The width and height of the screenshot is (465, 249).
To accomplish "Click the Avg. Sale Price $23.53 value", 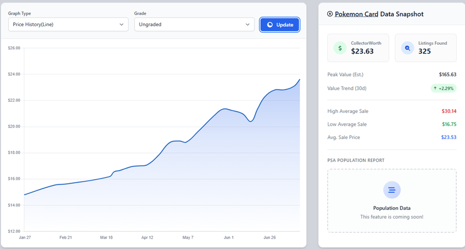I will coord(449,137).
